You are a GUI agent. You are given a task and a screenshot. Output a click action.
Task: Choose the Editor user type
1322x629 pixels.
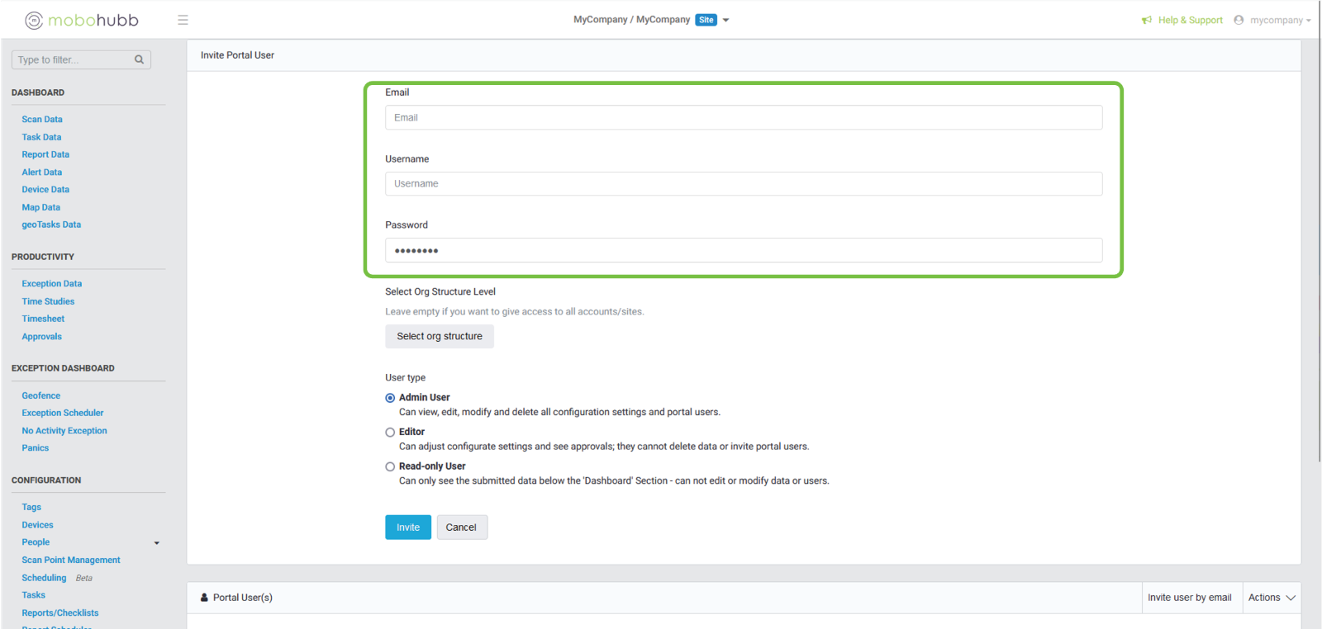click(390, 433)
